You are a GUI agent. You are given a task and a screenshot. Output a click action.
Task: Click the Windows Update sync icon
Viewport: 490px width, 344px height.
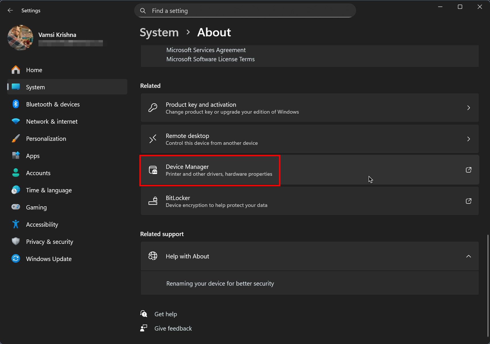pyautogui.click(x=16, y=259)
